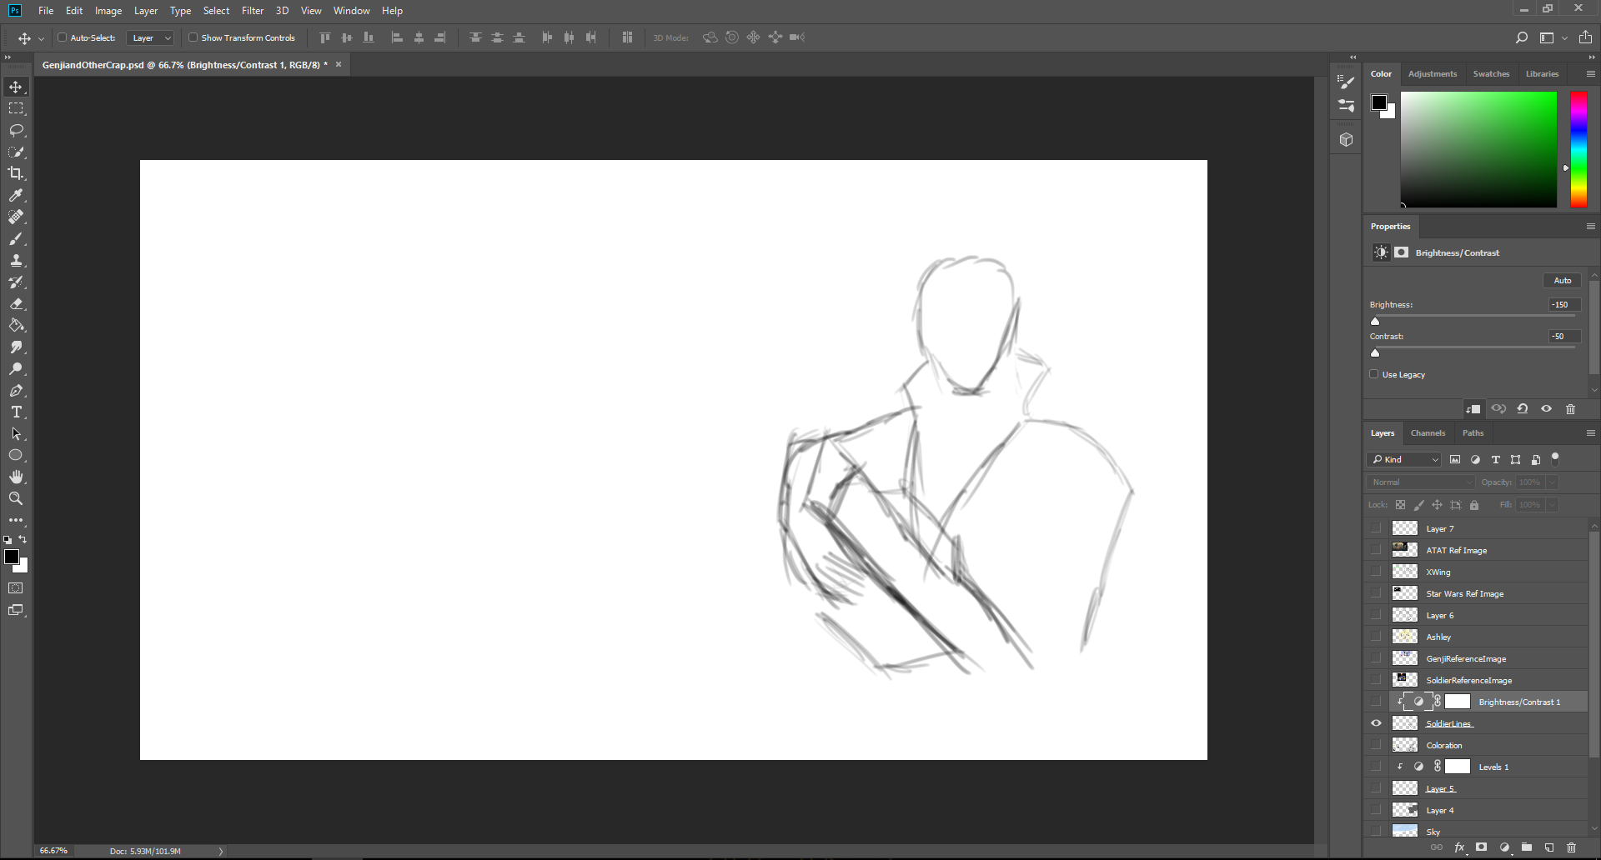This screenshot has width=1601, height=860.
Task: Click the delete layer trash icon
Action: 1571,847
